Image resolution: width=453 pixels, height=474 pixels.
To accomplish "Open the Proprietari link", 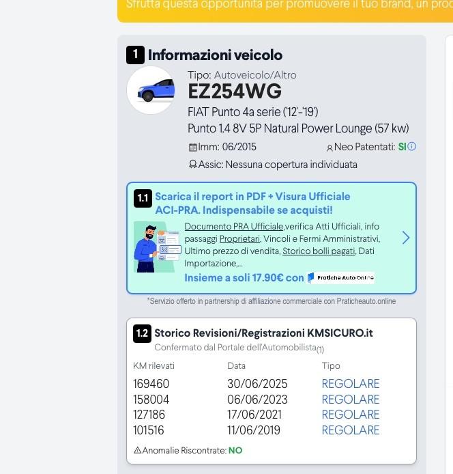I will 239,239.
